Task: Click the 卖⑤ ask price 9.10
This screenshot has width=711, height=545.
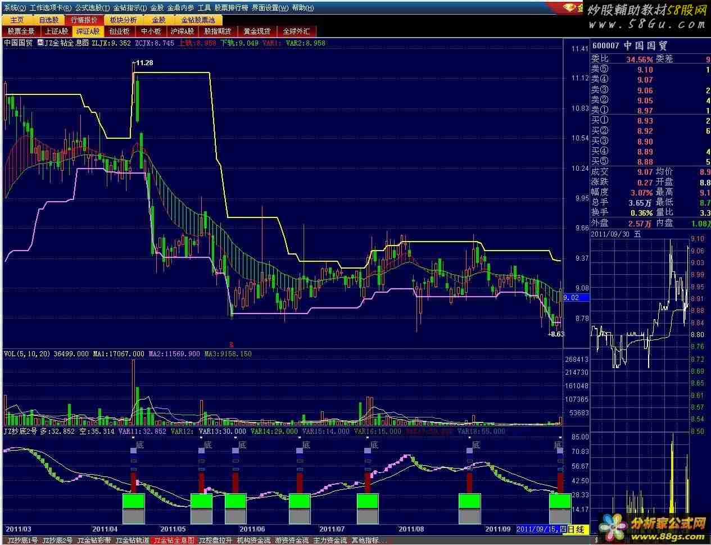Action: [645, 70]
